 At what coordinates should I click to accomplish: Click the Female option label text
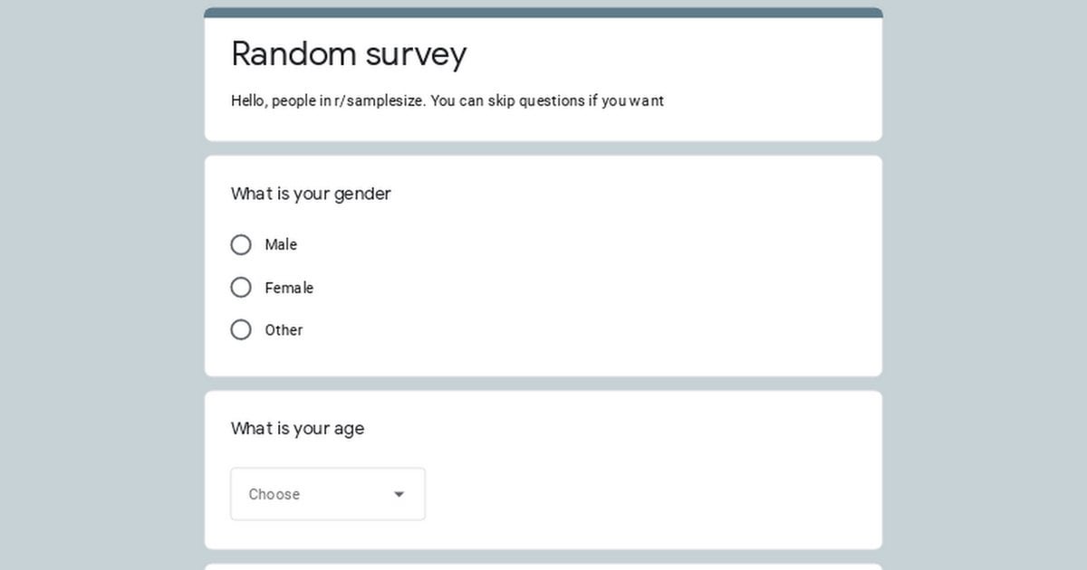(x=290, y=287)
